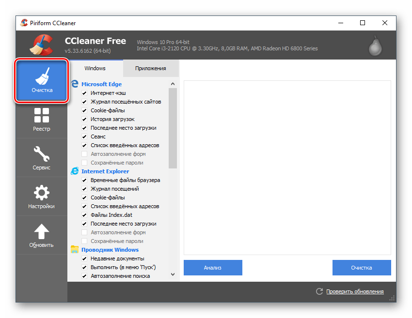The image size is (412, 318).
Task: Select the Windows tab
Action: [95, 69]
